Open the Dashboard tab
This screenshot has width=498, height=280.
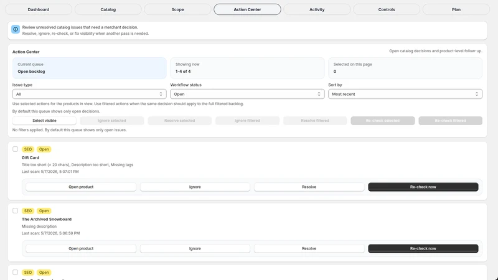[x=39, y=9]
